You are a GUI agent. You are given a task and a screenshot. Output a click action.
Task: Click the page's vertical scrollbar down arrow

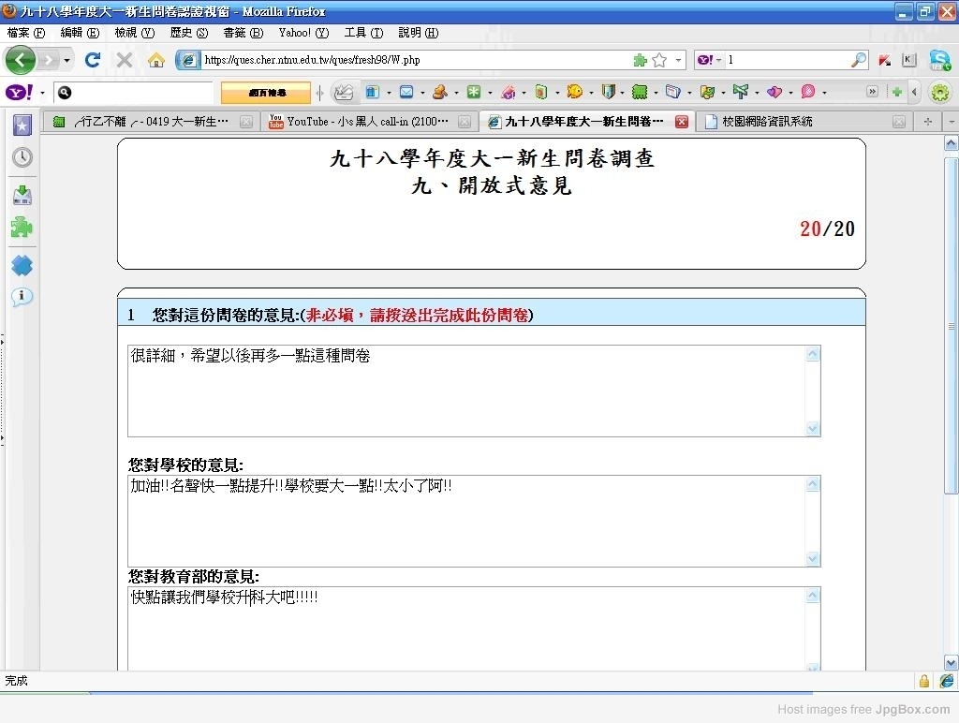coord(952,662)
